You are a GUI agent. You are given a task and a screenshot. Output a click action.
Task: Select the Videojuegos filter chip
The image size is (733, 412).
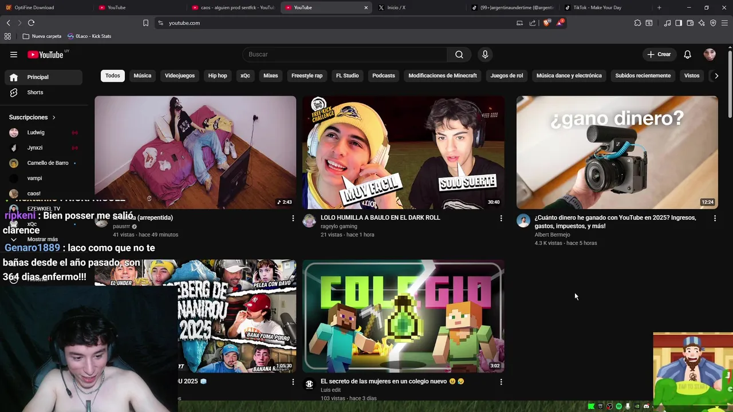point(180,76)
